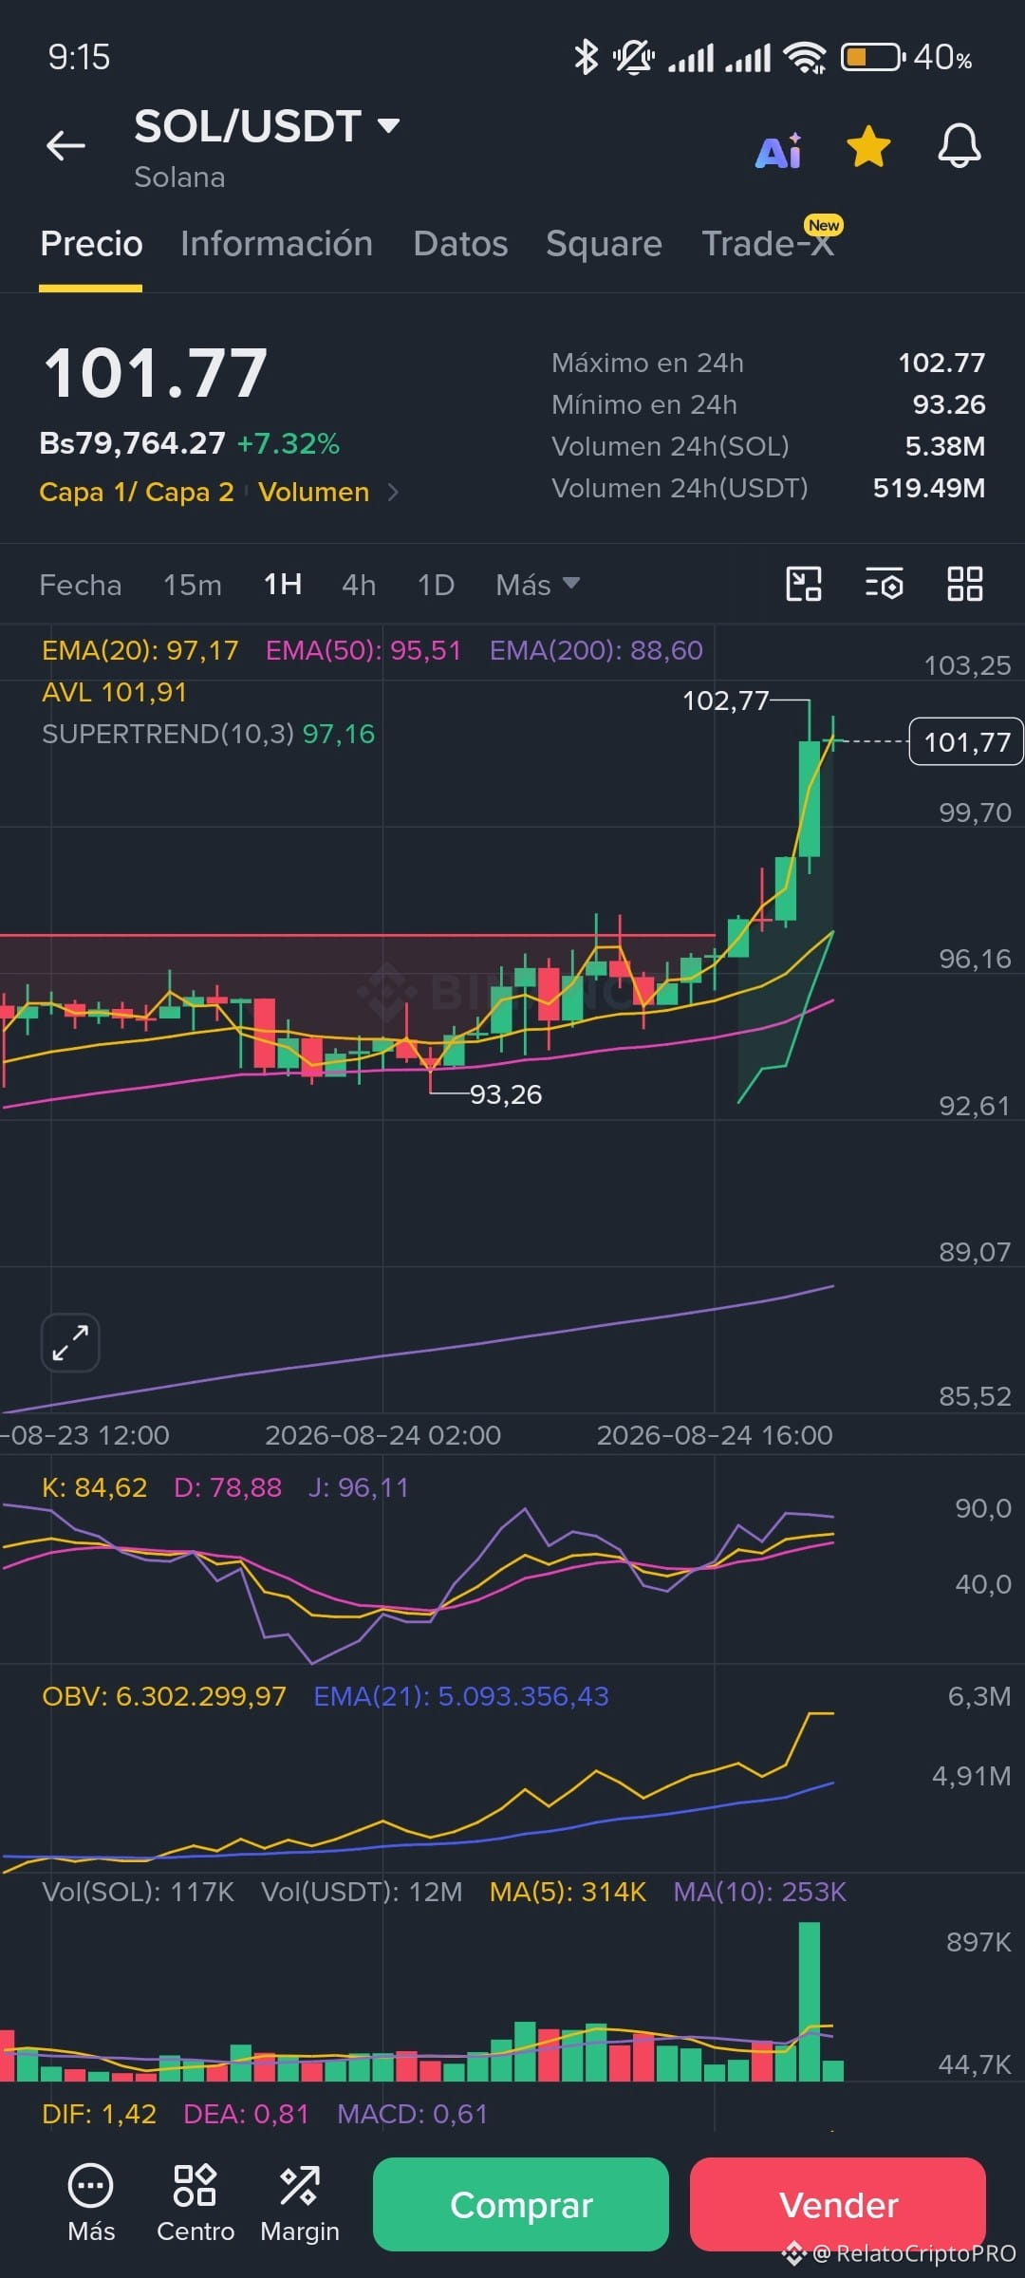Select the 1D timeframe
Screen dimensions: 1025x2278
pyautogui.click(x=436, y=585)
